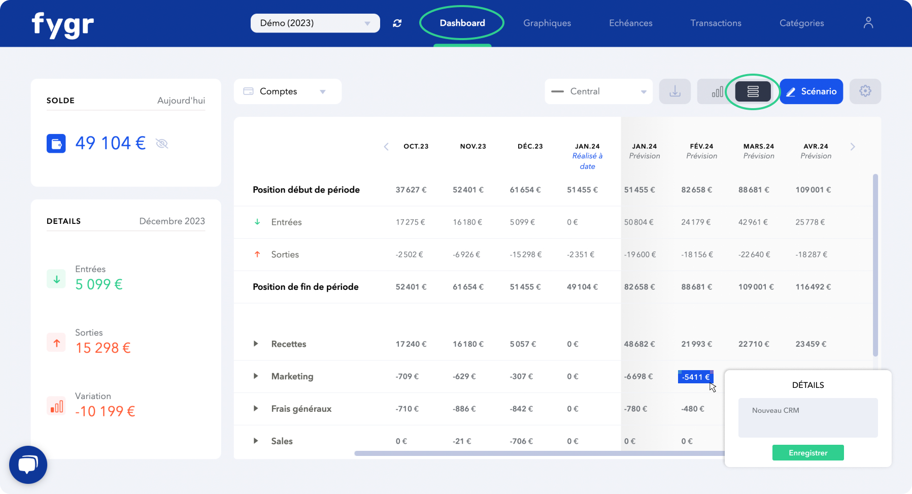Click the refresh icon next to Démo dropdown
Screen dimensions: 912x494
coord(397,23)
